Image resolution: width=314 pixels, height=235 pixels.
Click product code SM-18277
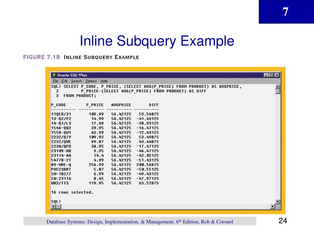(61, 174)
